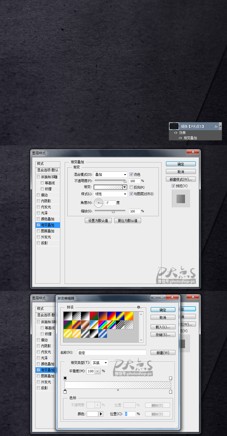Choose the copper gradient preset
Image resolution: width=227 pixels, height=436 pixels.
[x=85, y=325]
